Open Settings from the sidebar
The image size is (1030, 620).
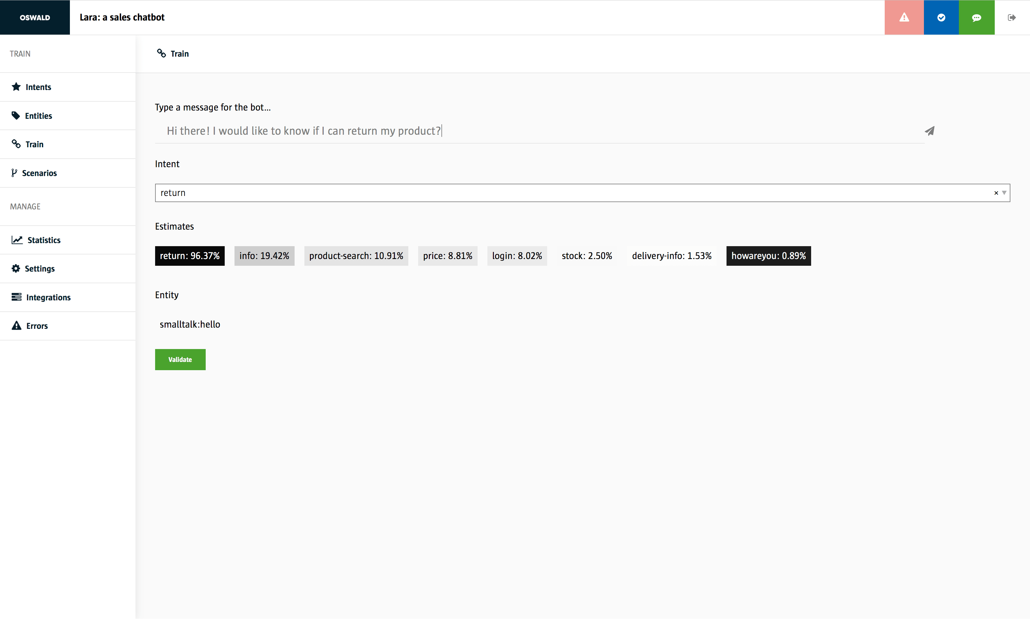coord(40,269)
